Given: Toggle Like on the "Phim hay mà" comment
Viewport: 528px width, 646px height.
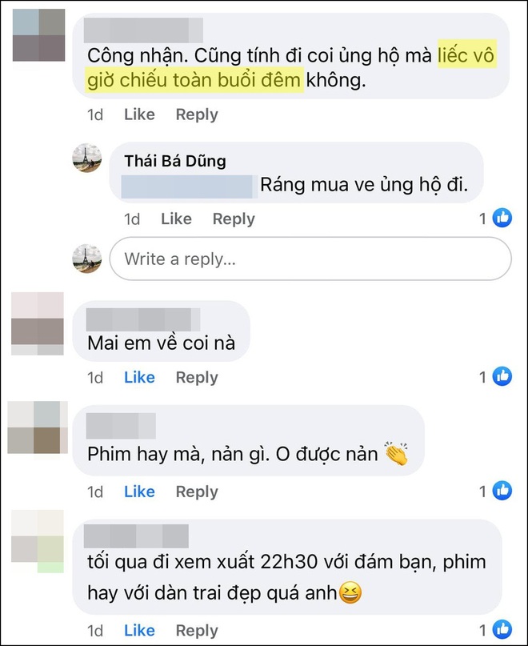Looking at the screenshot, I should coord(140,492).
